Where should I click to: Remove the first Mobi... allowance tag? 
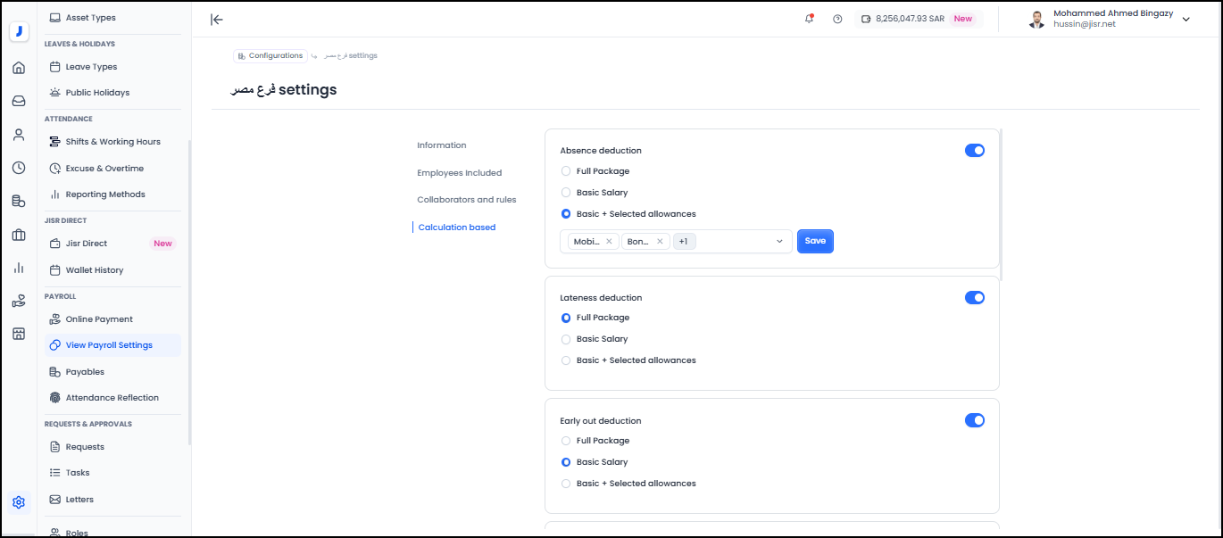pos(609,242)
